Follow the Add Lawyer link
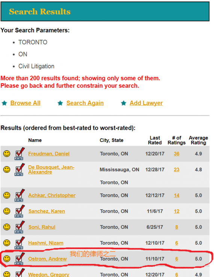Viewport: 214px width, 277px height. pos(146,103)
